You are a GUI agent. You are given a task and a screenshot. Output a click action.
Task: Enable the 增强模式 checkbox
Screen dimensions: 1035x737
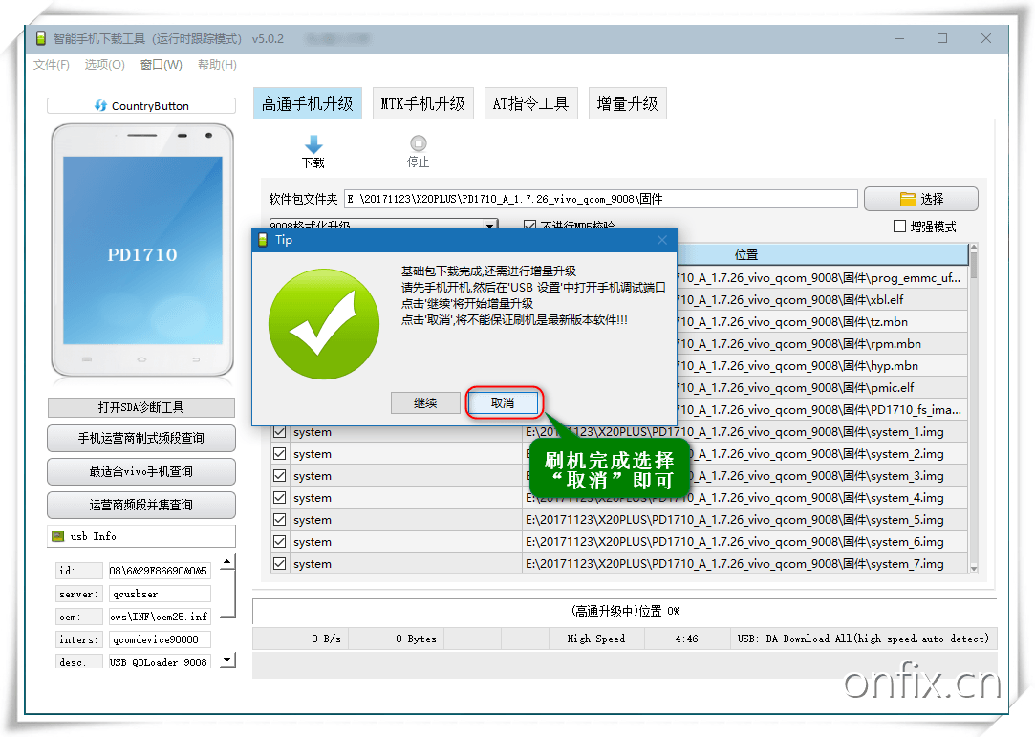[x=898, y=226]
